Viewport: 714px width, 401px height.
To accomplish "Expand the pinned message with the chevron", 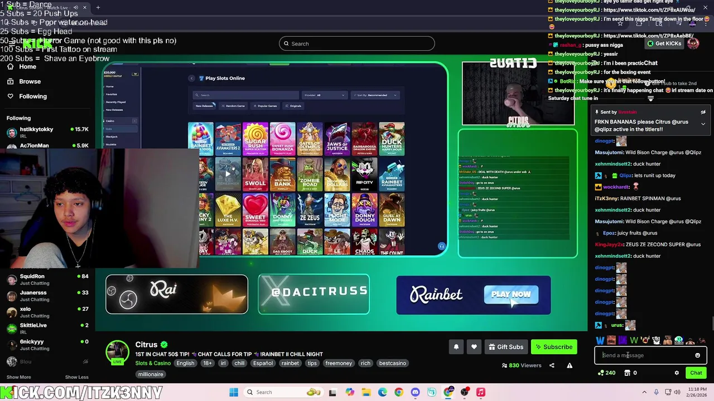I will (703, 124).
